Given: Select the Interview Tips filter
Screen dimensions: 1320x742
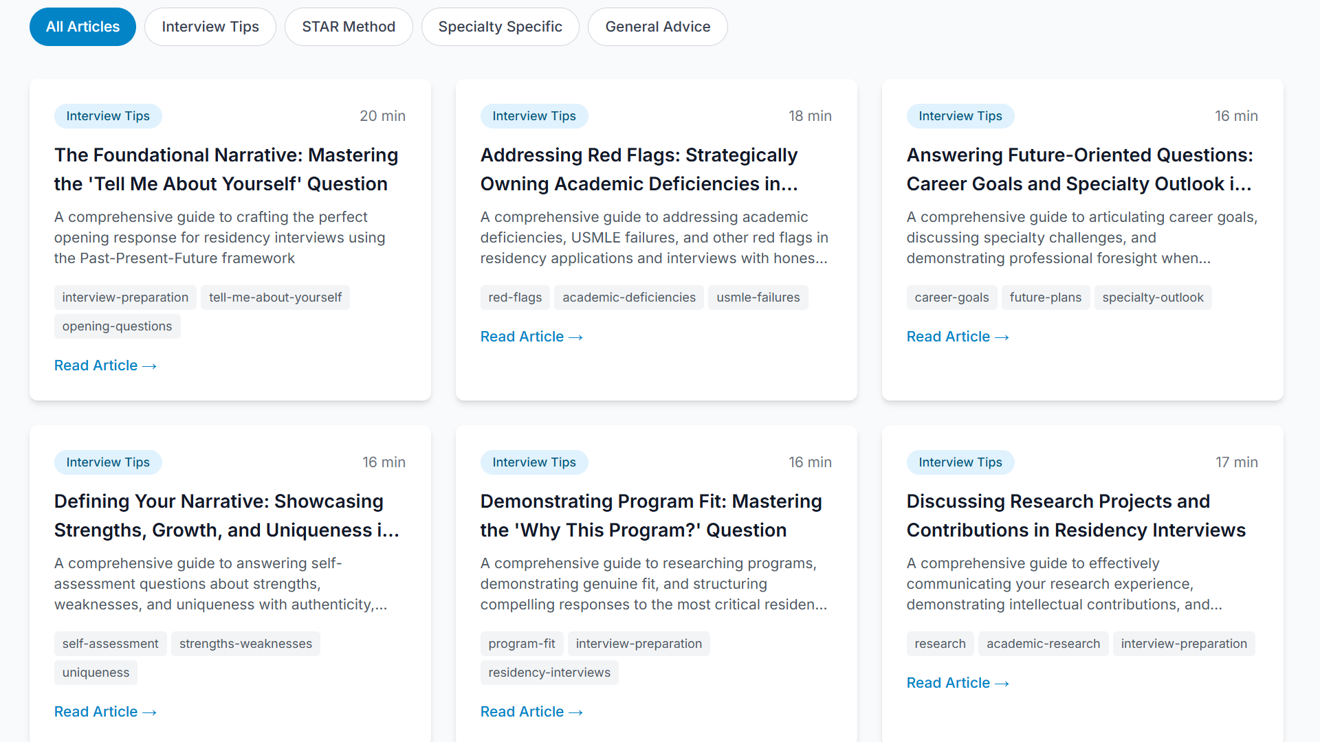Looking at the screenshot, I should coord(210,26).
